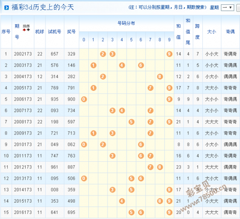Click the red ascending sort arrow by 期号
240x219 pixels.
click(25, 30)
